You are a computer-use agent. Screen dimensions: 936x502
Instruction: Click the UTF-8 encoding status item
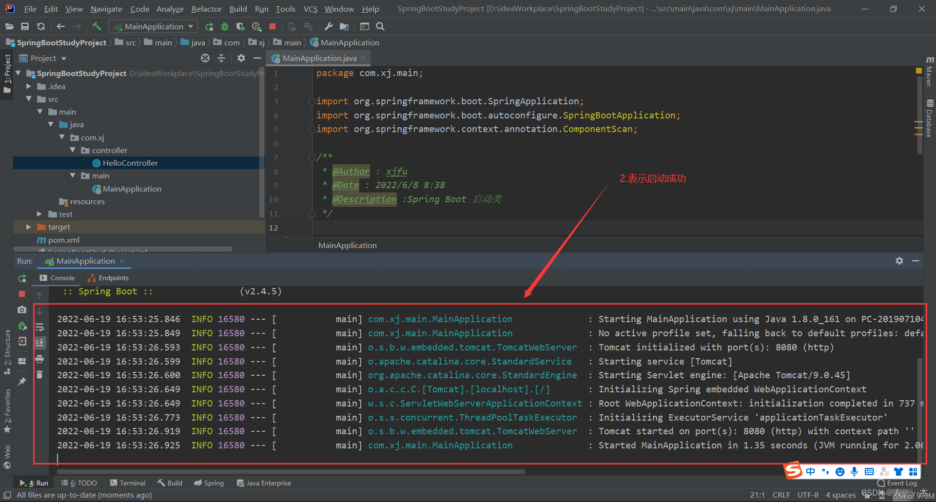tap(808, 495)
